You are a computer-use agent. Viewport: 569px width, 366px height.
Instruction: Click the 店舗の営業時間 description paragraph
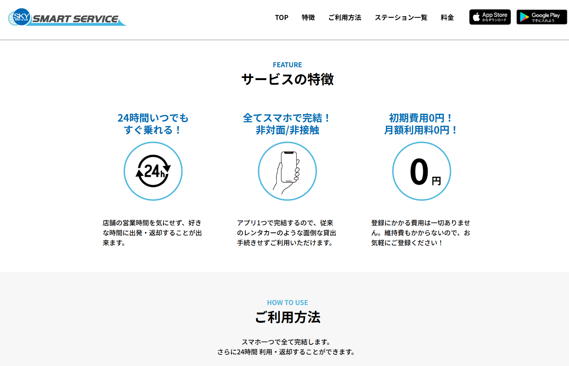click(x=153, y=233)
